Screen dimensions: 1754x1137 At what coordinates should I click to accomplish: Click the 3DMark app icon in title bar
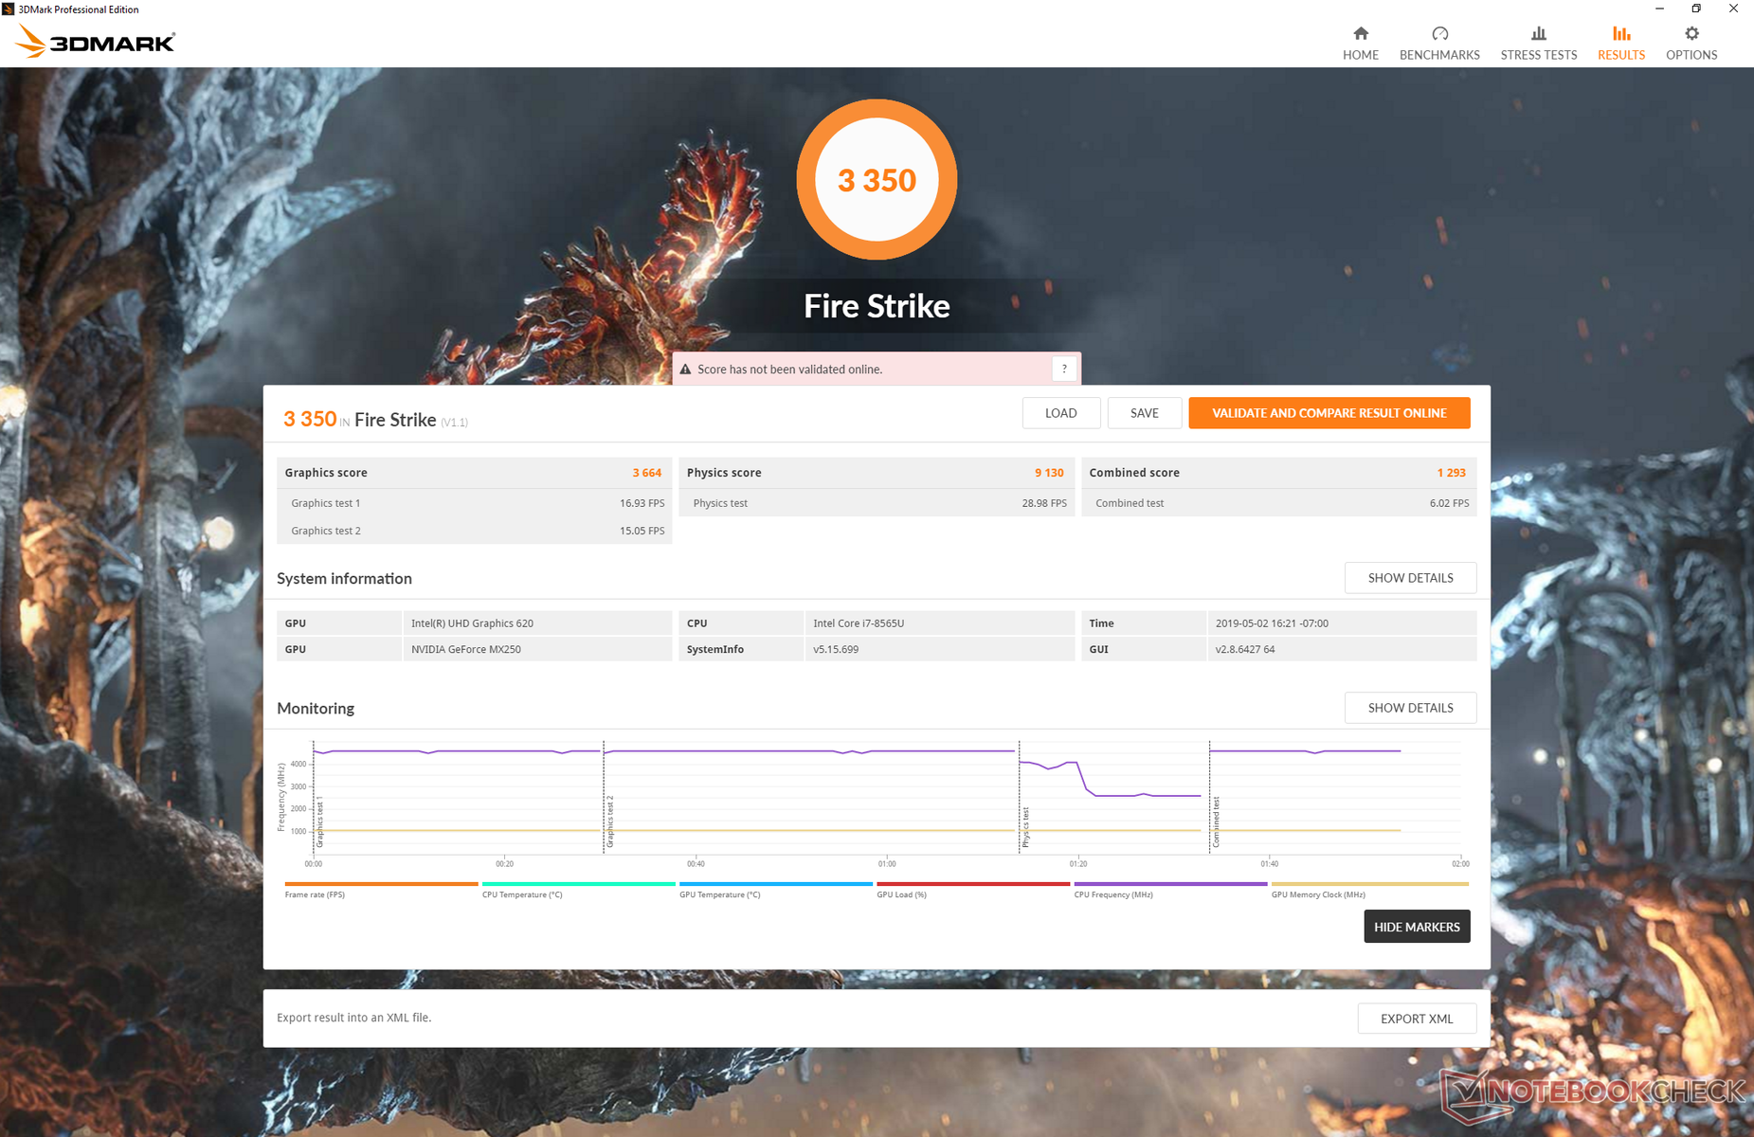(x=9, y=9)
